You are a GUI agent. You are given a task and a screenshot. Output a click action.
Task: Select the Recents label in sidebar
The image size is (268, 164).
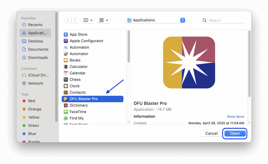pyautogui.click(x=35, y=25)
